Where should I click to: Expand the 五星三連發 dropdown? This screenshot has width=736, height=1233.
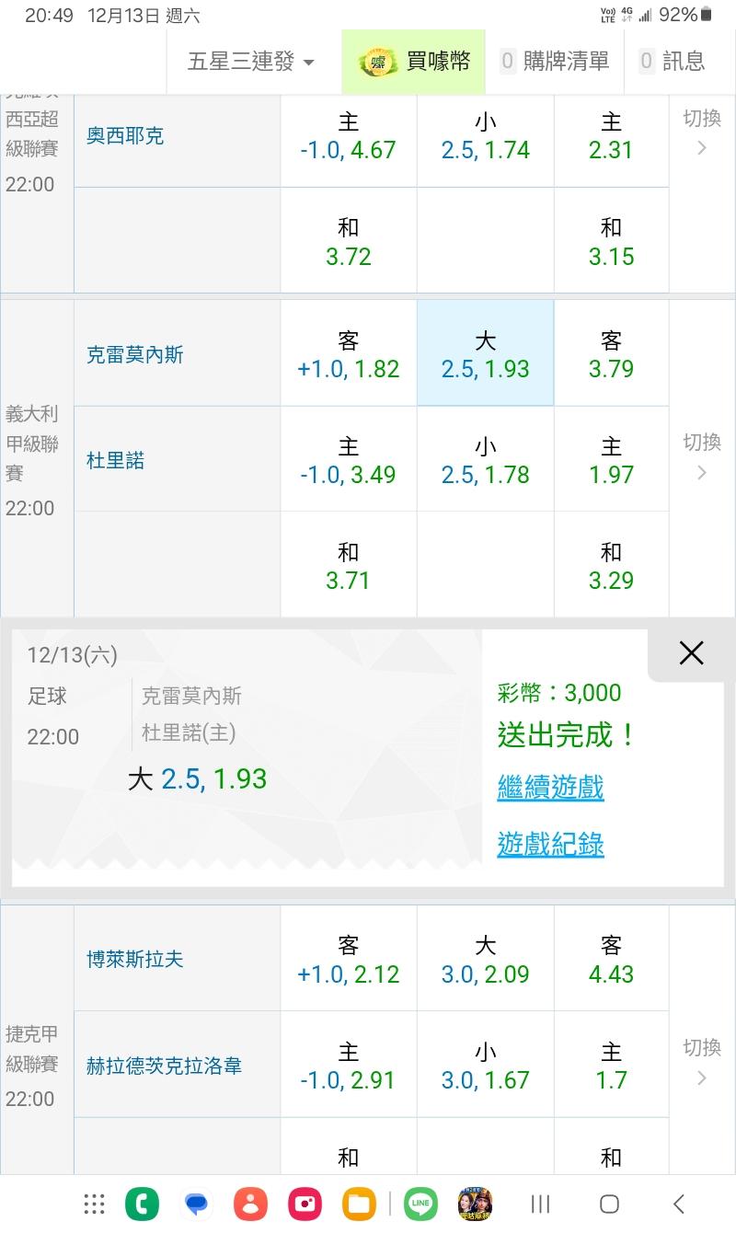pos(250,62)
